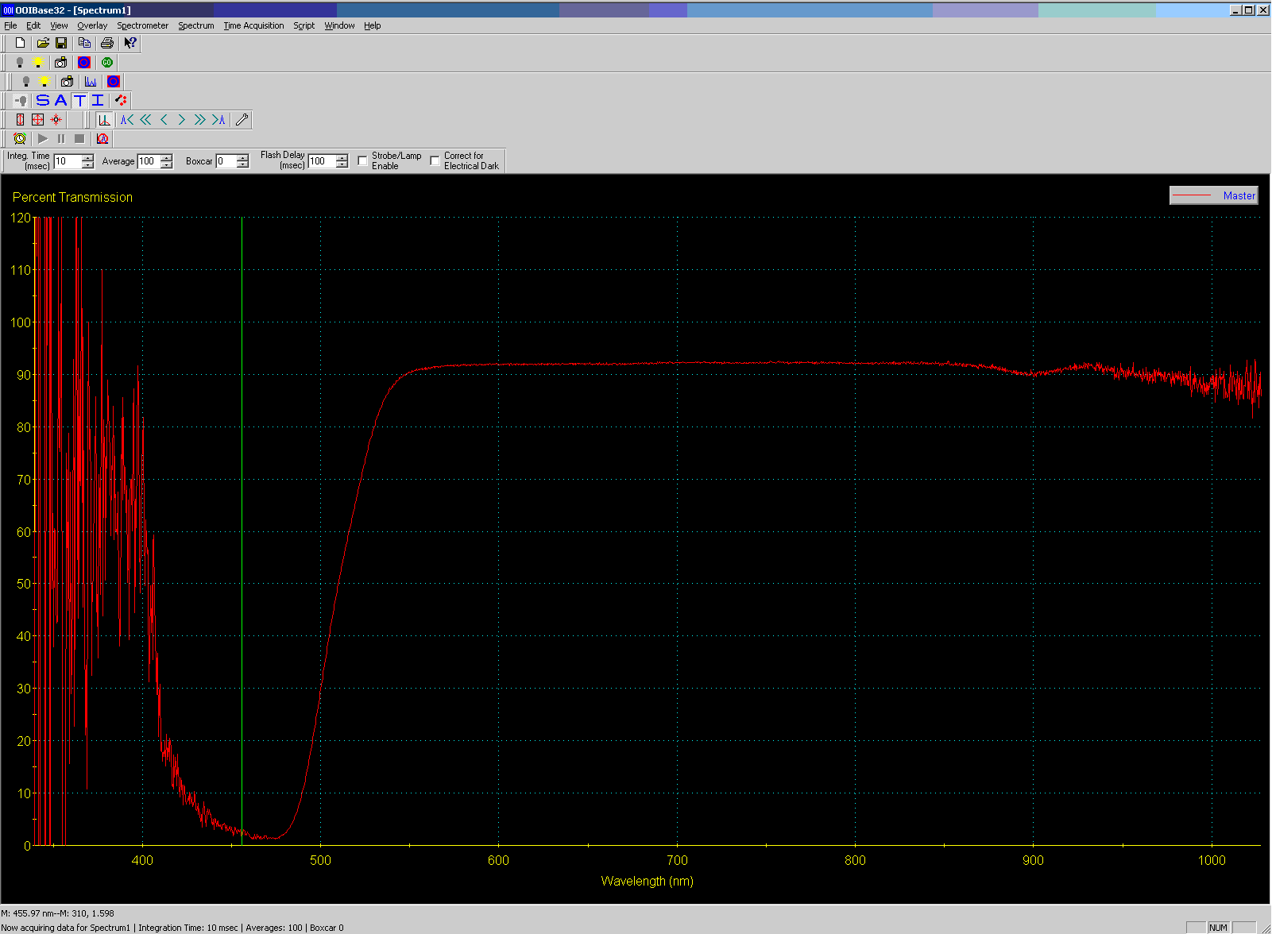Move cursor to next peak
The image size is (1272, 934).
click(218, 119)
